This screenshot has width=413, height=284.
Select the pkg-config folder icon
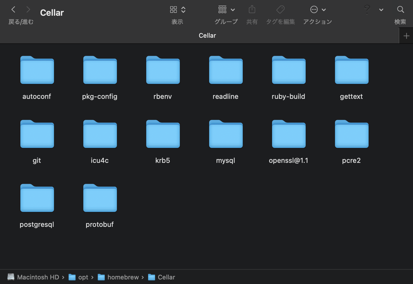pos(100,70)
